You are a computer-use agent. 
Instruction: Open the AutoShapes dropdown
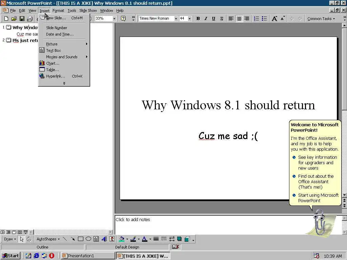point(48,239)
